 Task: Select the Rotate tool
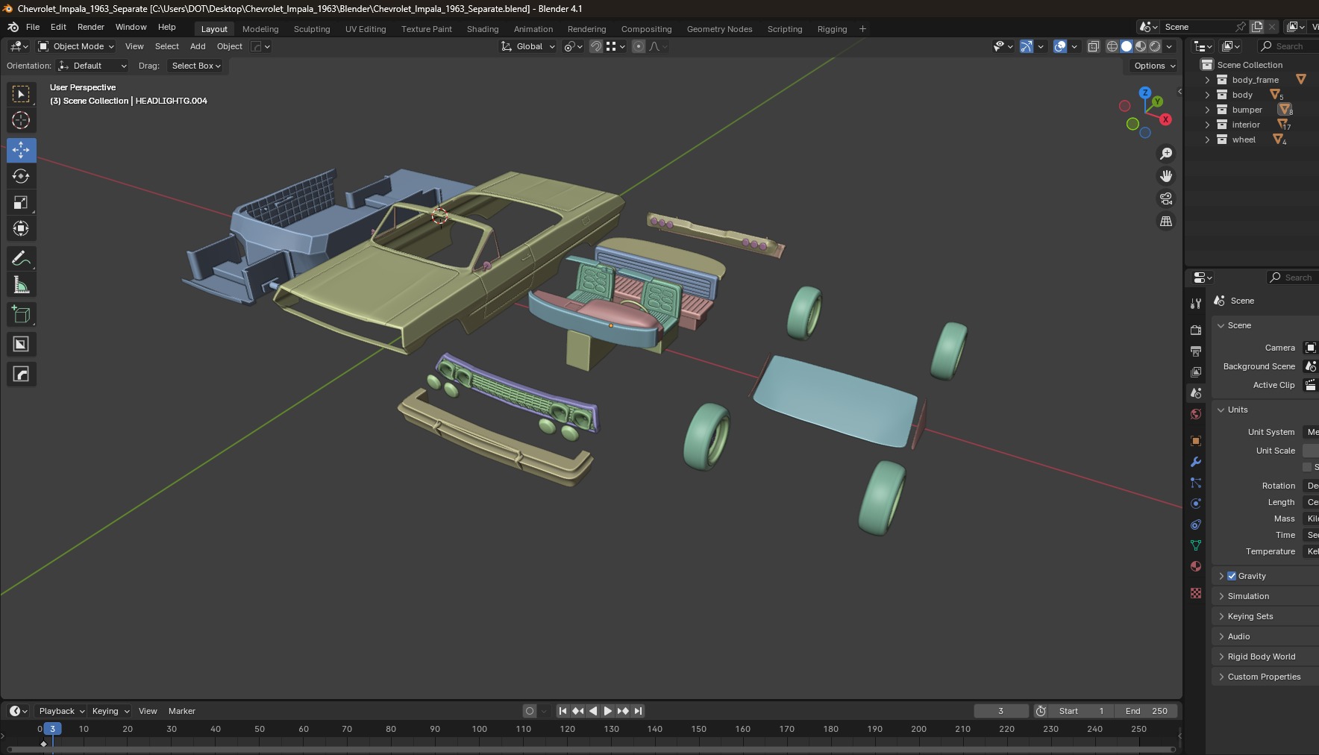[x=21, y=176]
